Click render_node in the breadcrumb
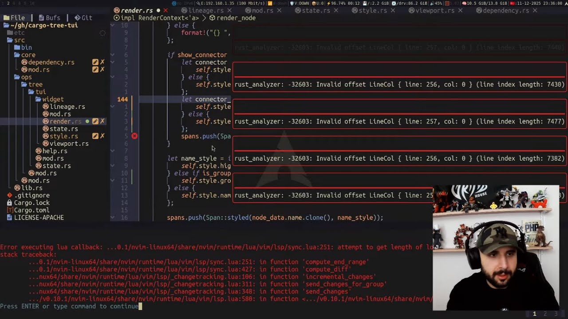Image resolution: width=568 pixels, height=319 pixels. click(x=236, y=18)
